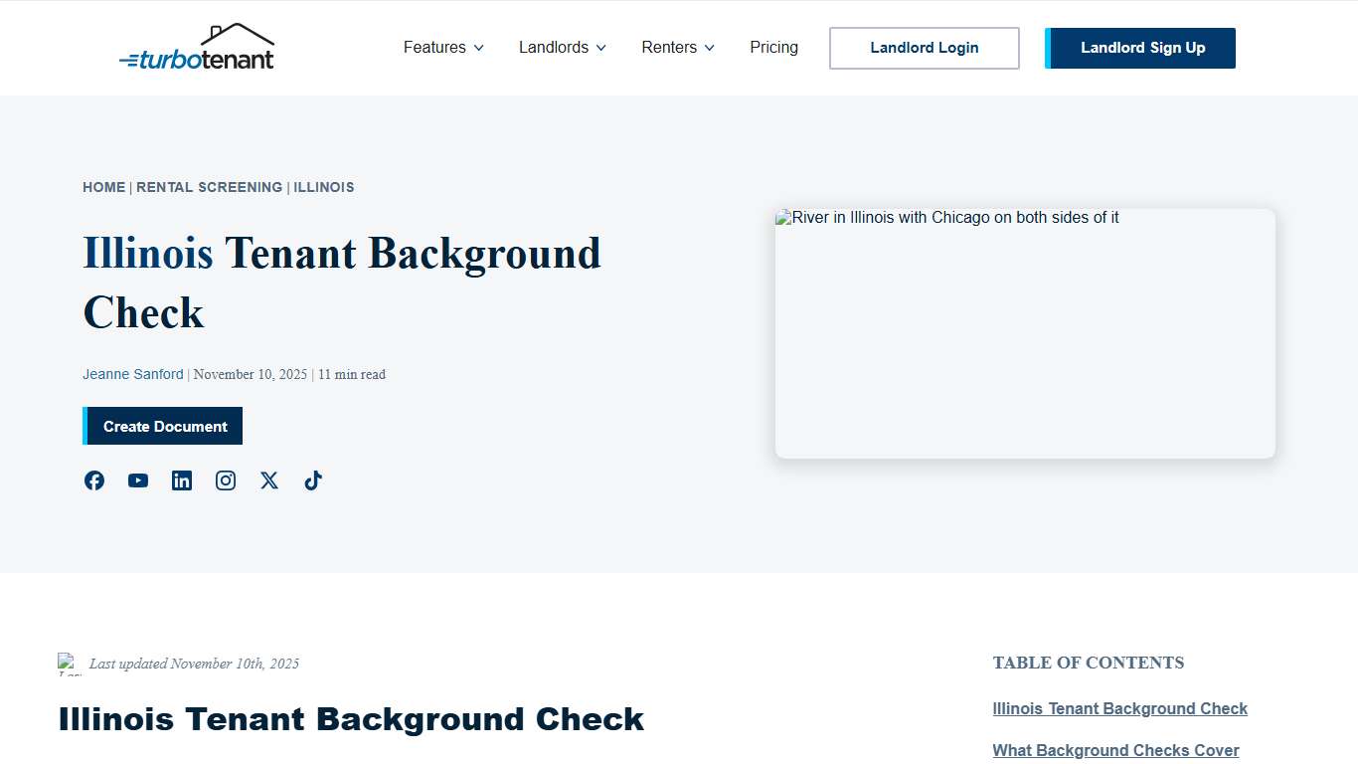The image size is (1358, 764).
Task: Navigate to RENTAL SCREENING breadcrumb
Action: click(x=210, y=187)
